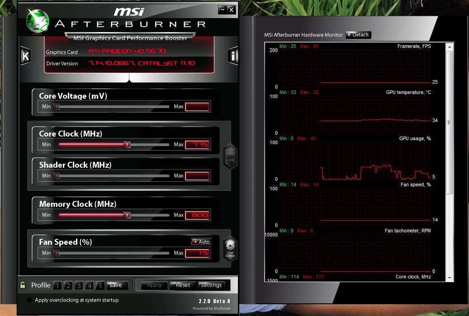Click the Powered by RivaTuner text
This screenshot has height=316, width=469.
pos(212,308)
